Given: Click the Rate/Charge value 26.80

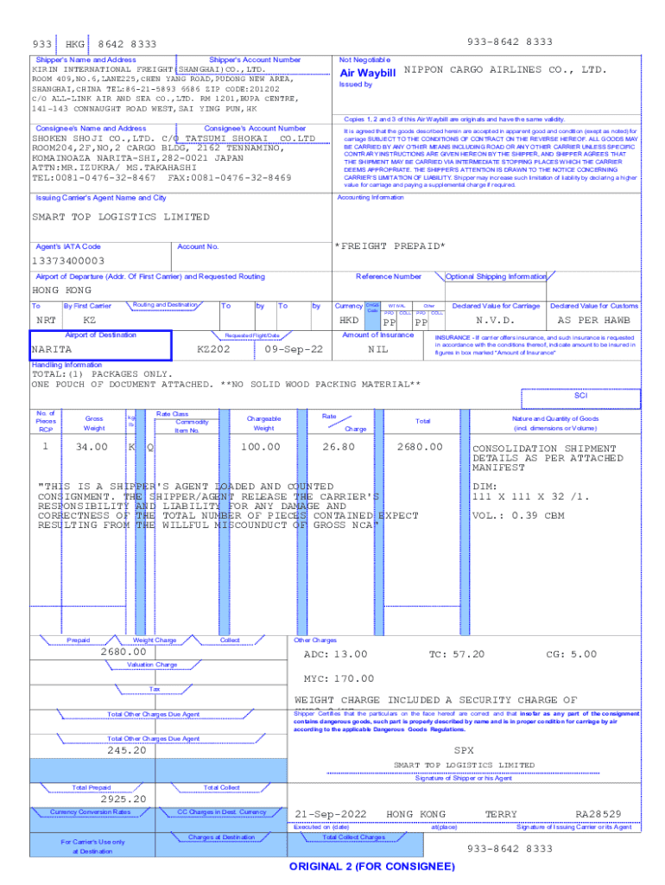Looking at the screenshot, I should tap(339, 447).
